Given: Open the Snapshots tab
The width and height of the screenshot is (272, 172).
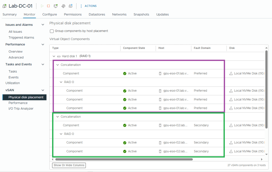Looking at the screenshot, I should pyautogui.click(x=141, y=14).
